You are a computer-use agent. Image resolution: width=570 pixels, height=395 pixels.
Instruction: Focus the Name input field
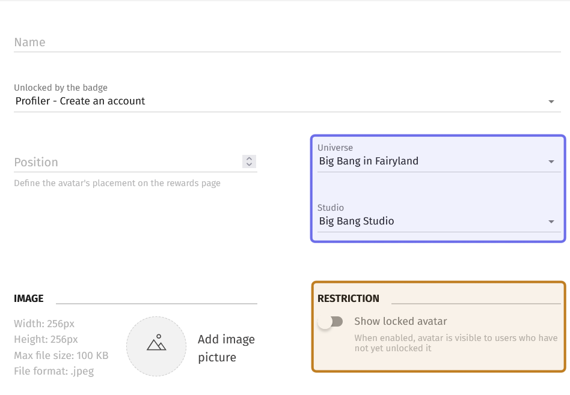[287, 42]
